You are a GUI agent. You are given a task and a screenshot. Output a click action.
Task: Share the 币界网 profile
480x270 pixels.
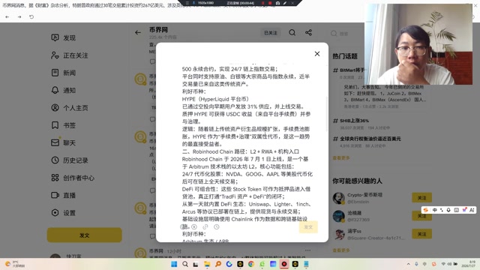(308, 32)
